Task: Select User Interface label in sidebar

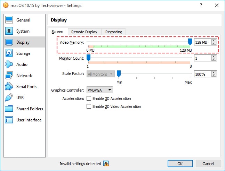Action: click(29, 120)
